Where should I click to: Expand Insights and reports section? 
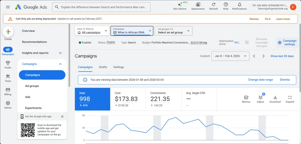pyautogui.click(x=60, y=53)
